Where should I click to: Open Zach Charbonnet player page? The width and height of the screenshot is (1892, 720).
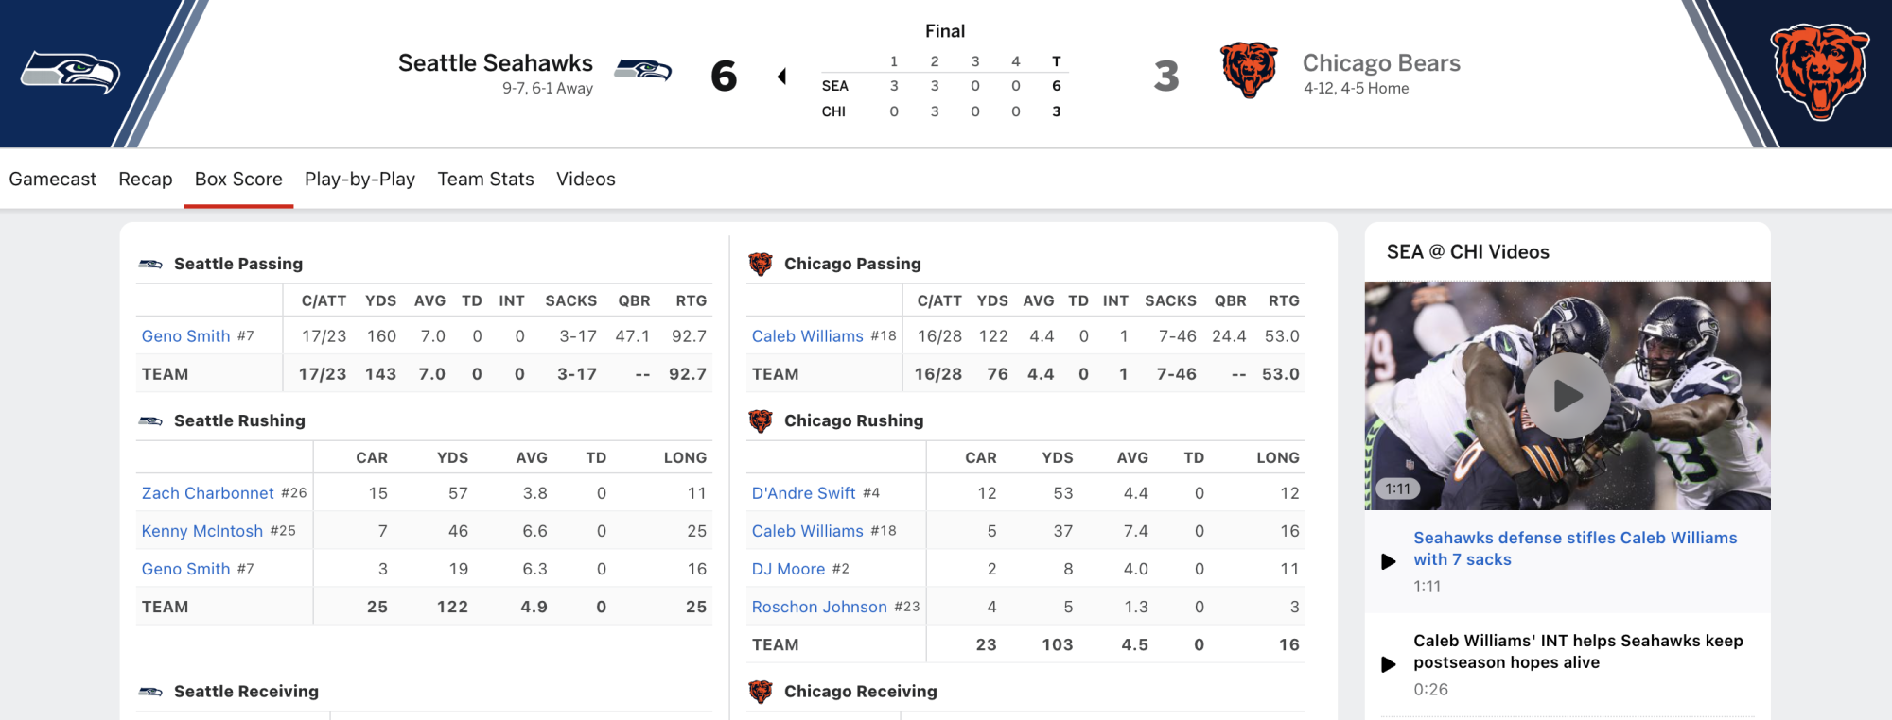pyautogui.click(x=208, y=493)
